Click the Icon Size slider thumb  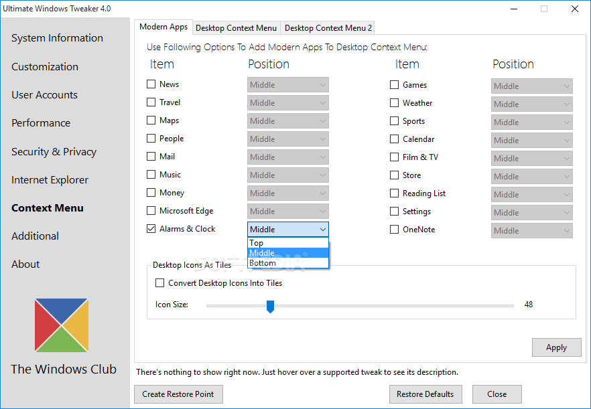270,307
